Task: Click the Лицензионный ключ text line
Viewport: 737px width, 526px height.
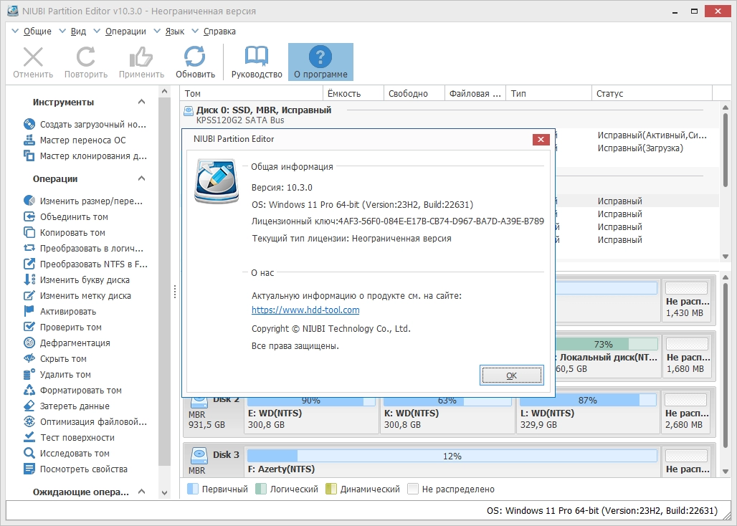Action: [x=398, y=221]
